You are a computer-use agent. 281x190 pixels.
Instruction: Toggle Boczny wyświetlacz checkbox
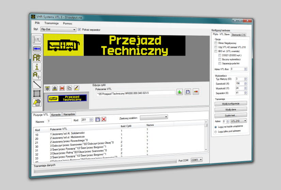pos(220,59)
